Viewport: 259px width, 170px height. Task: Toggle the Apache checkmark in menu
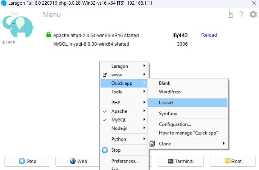click(105, 111)
